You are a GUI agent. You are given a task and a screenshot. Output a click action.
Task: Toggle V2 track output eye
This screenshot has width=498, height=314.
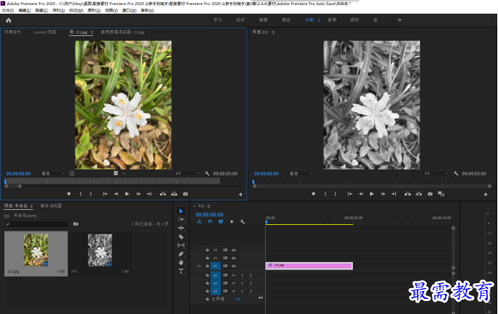tap(234, 258)
